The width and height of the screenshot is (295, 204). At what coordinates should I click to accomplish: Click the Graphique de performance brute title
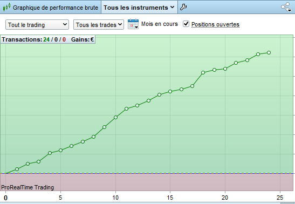click(x=56, y=8)
